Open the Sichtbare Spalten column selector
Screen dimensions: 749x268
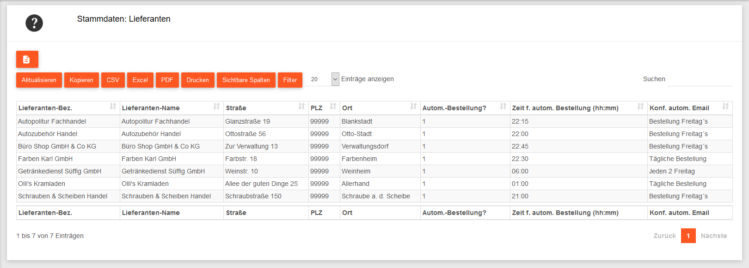click(246, 80)
